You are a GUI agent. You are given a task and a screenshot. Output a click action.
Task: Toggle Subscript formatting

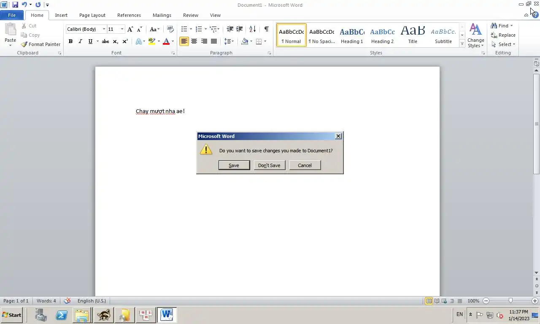[x=115, y=41]
